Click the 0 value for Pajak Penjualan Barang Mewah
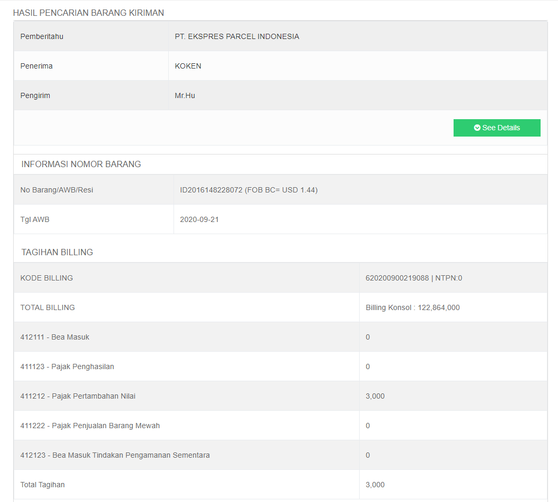Viewport: 558px width, 502px height. point(368,426)
